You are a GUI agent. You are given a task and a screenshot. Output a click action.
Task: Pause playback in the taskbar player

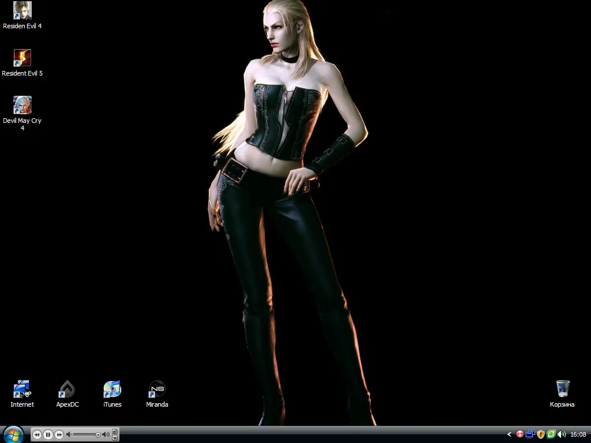[48, 435]
